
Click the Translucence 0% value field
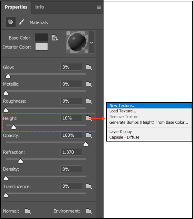(x=71, y=186)
